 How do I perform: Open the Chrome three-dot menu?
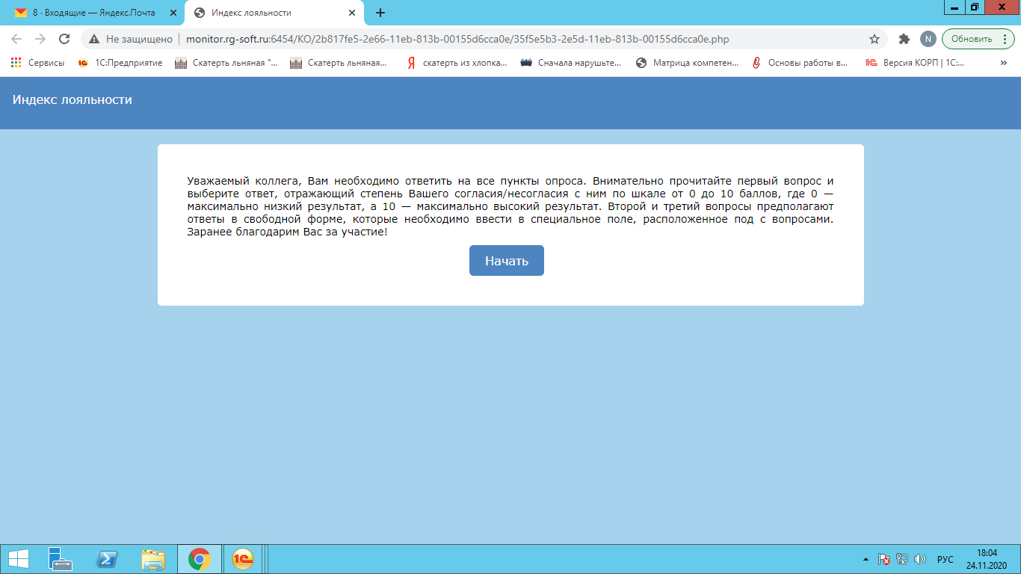click(1005, 39)
